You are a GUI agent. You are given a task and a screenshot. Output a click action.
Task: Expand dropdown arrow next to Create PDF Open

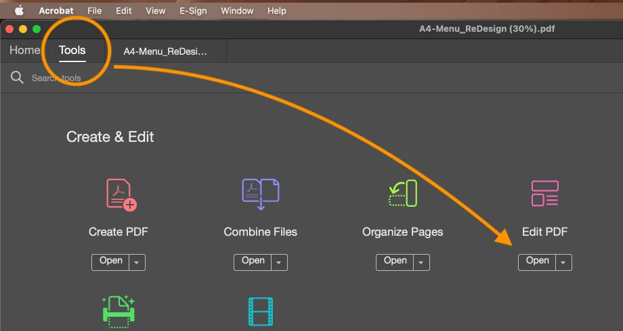(137, 262)
